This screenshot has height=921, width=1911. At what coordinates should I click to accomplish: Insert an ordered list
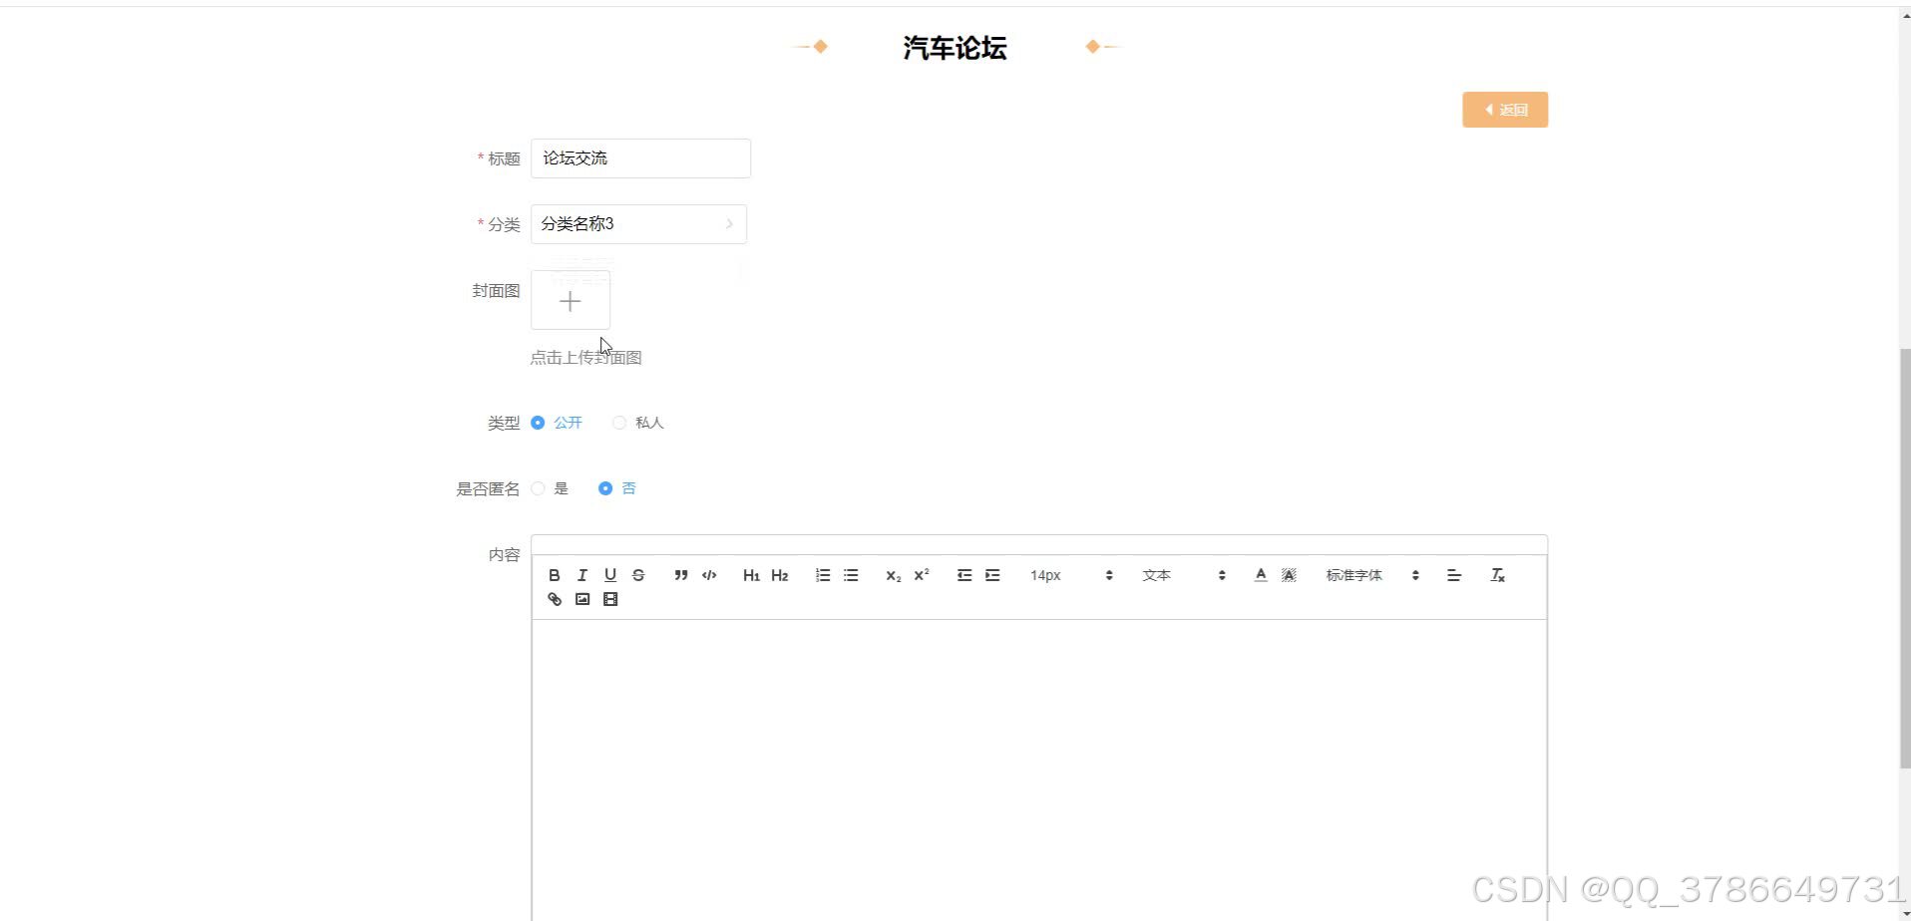823,575
